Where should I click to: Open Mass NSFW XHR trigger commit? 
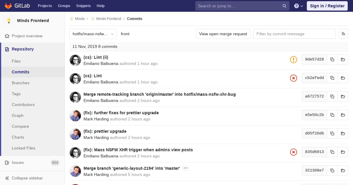(138, 150)
